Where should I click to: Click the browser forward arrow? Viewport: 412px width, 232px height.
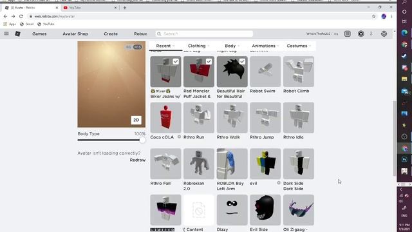(x=13, y=16)
